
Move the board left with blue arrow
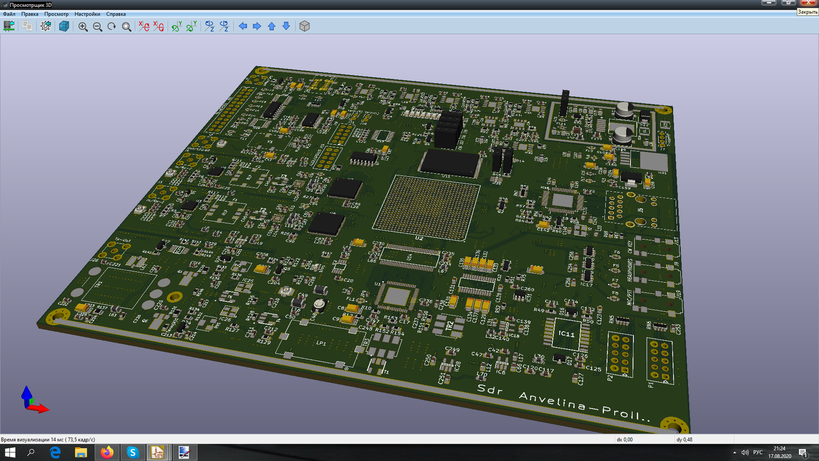(243, 26)
